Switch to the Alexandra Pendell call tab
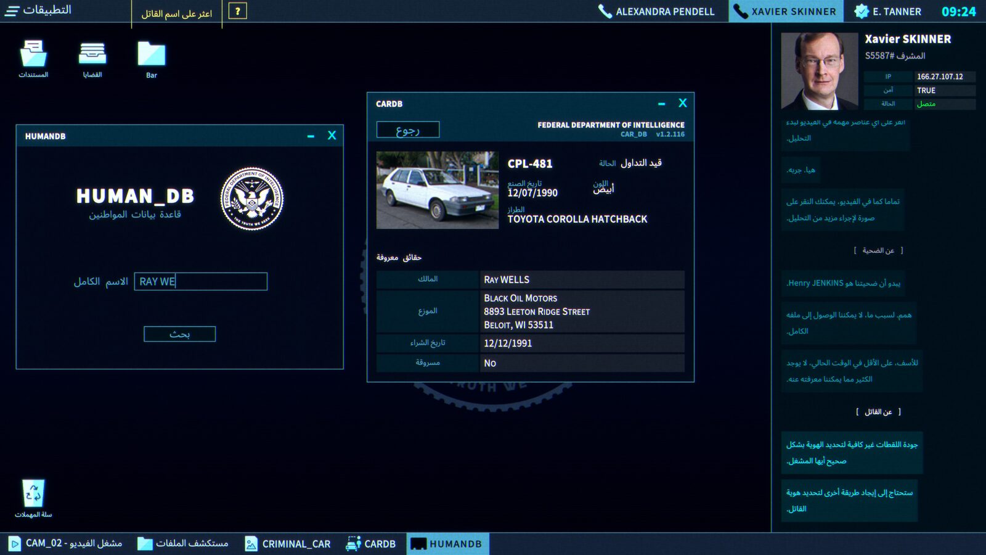Viewport: 986px width, 555px height. 656,11
